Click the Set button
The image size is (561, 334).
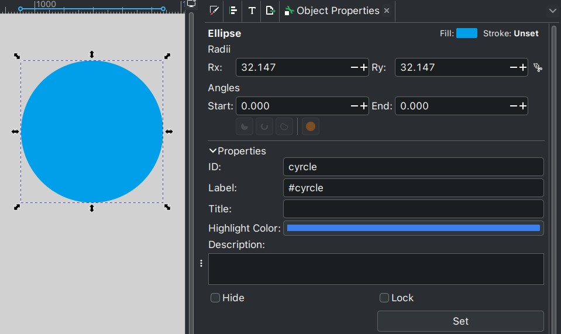[460, 321]
